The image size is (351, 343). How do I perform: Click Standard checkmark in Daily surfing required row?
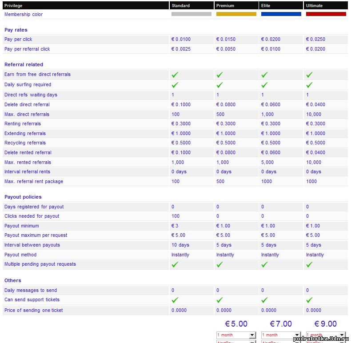(175, 85)
